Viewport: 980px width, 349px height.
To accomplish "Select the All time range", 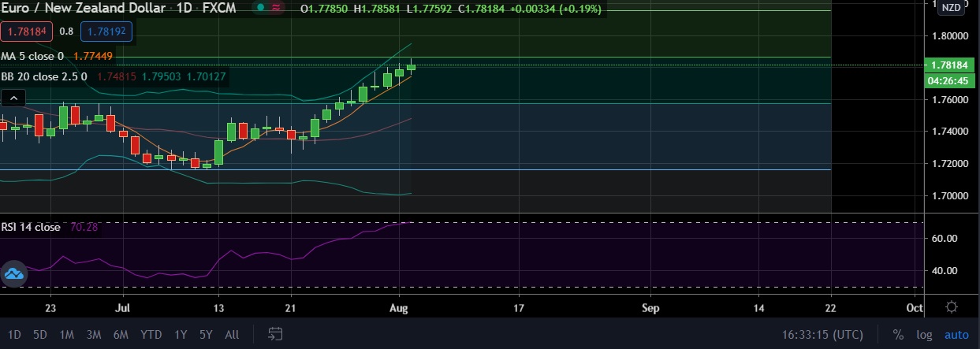I will pyautogui.click(x=232, y=334).
